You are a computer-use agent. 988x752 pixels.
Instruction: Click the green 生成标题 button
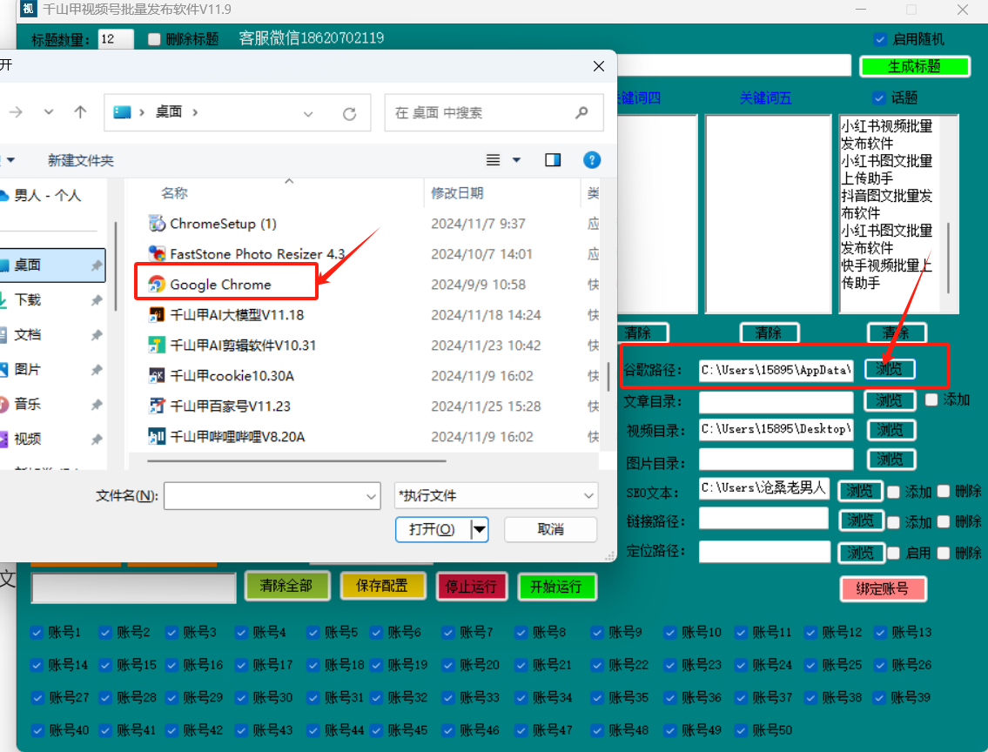click(x=914, y=66)
